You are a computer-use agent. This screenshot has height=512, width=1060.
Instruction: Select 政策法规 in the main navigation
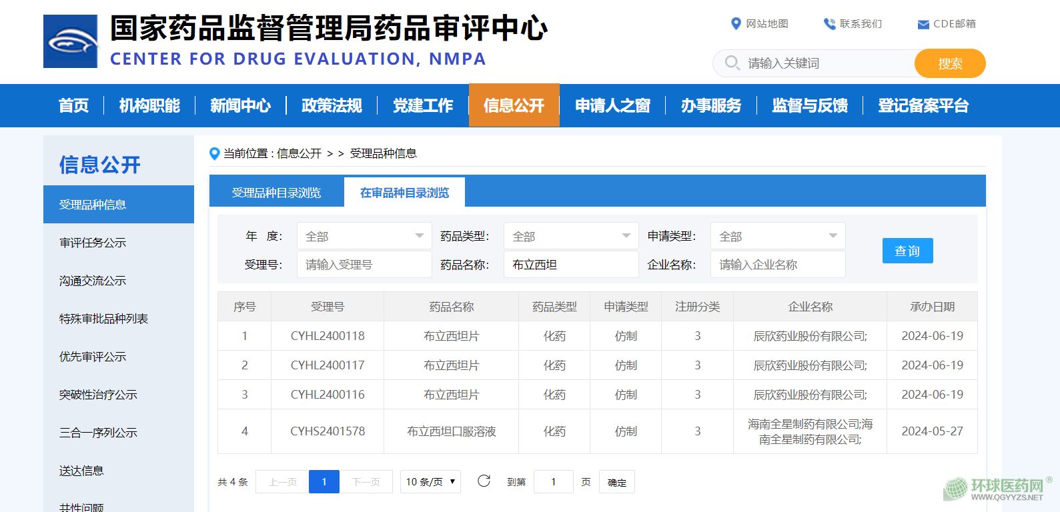click(332, 105)
